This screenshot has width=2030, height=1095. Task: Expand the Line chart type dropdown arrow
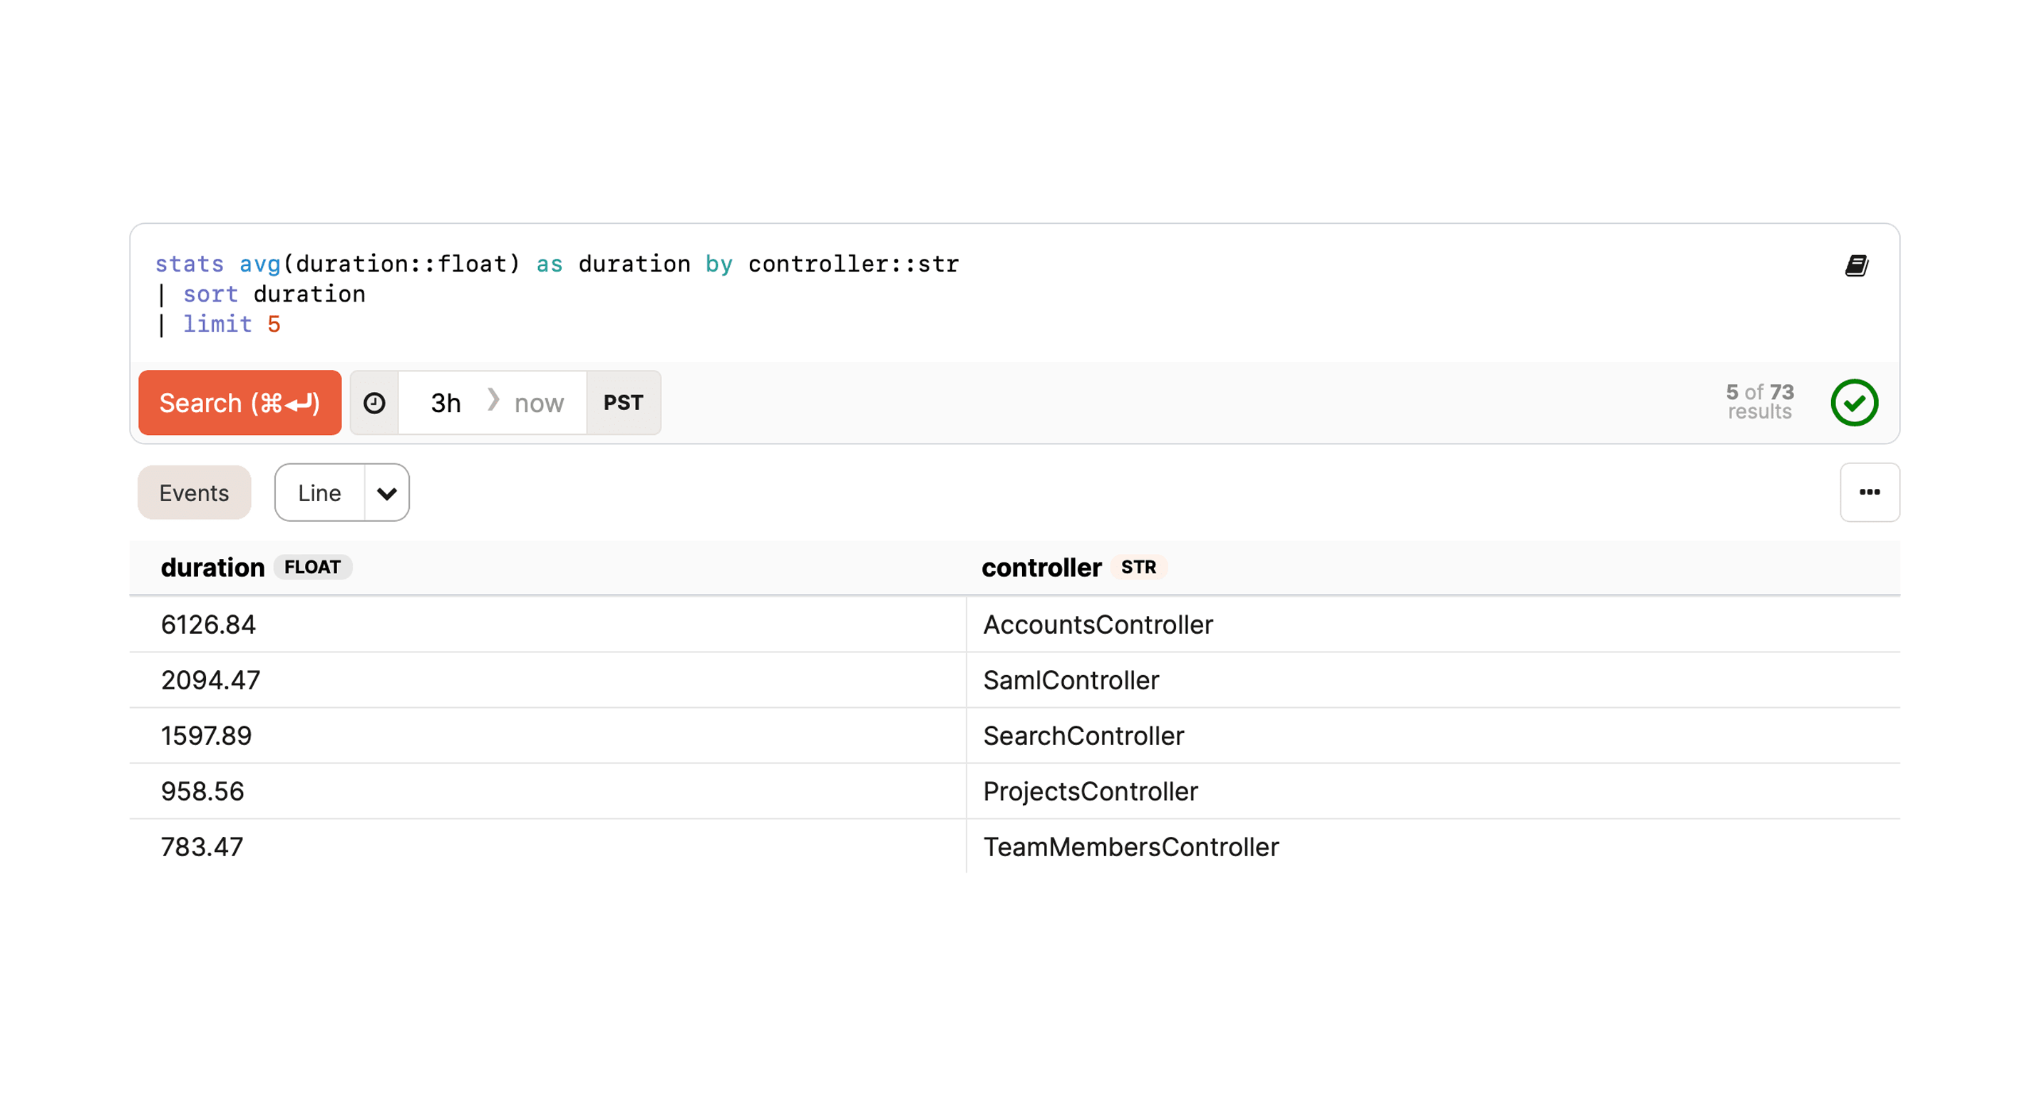(x=386, y=493)
